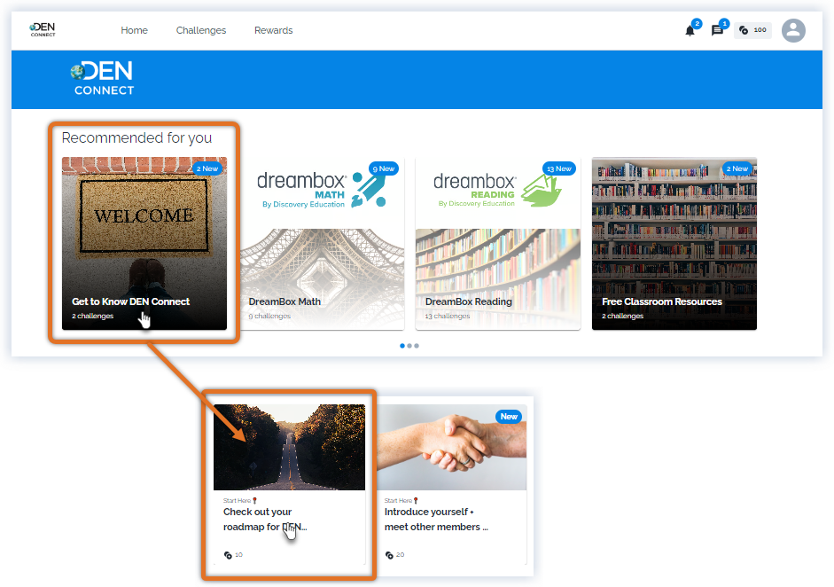Click the first active pagination dot
The image size is (834, 587).
click(x=401, y=346)
